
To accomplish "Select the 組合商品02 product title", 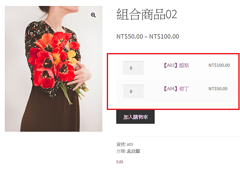I will 147,14.
